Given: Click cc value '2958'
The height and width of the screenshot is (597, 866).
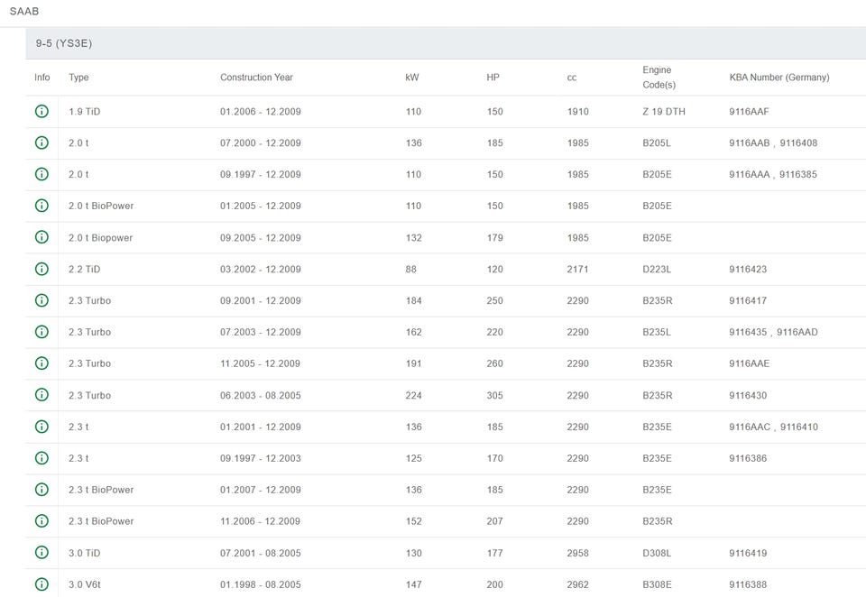Looking at the screenshot, I should click(x=577, y=554).
